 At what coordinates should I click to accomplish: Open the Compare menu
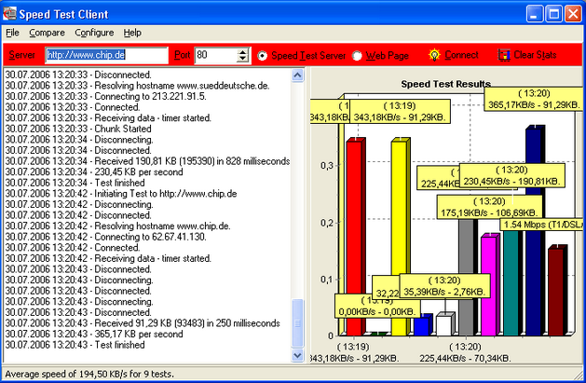point(47,33)
